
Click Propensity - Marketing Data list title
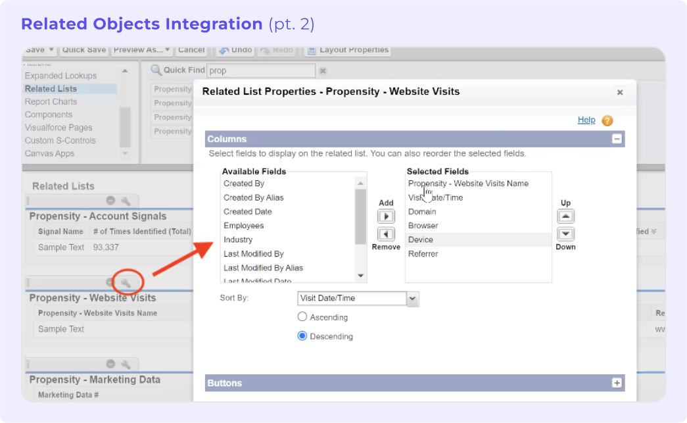click(95, 380)
